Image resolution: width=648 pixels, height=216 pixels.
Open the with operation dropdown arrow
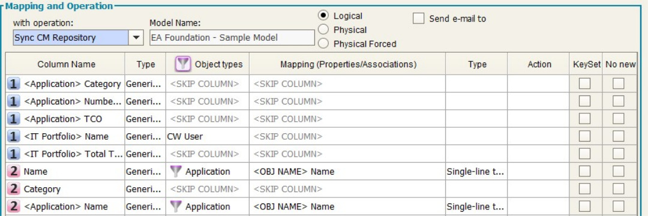click(136, 38)
